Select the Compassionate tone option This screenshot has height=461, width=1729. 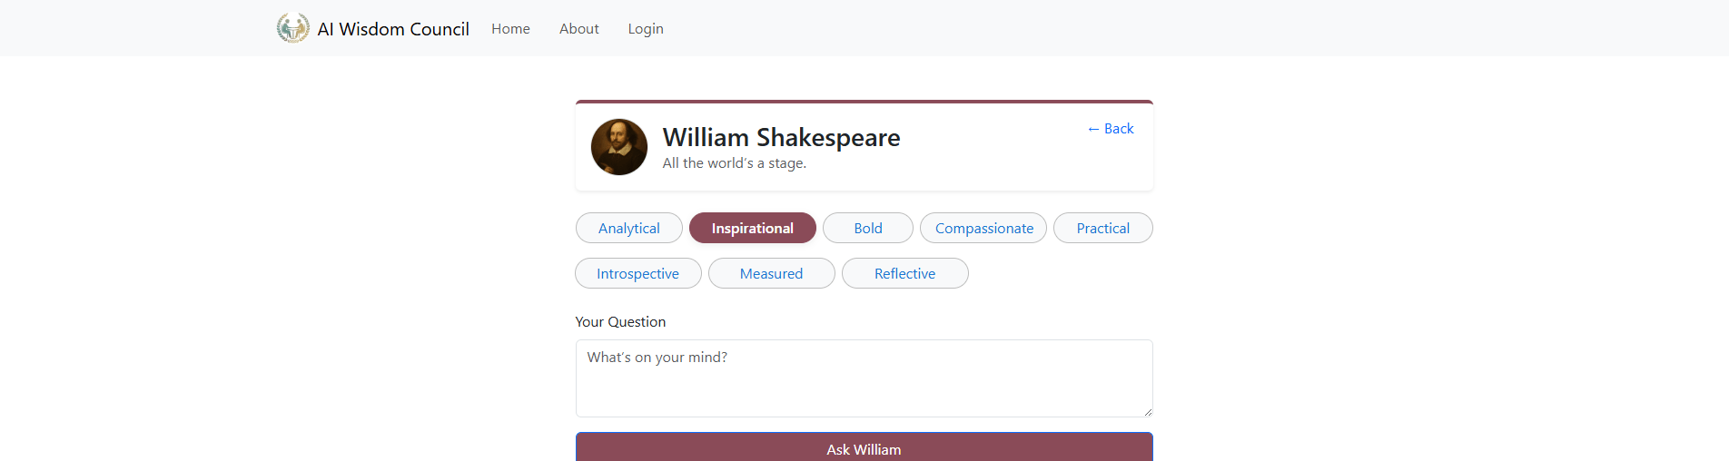coord(983,229)
